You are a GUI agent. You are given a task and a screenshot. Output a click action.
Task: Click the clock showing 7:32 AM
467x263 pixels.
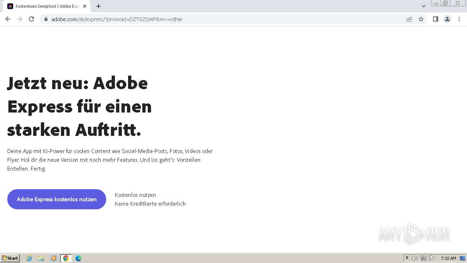coord(448,258)
